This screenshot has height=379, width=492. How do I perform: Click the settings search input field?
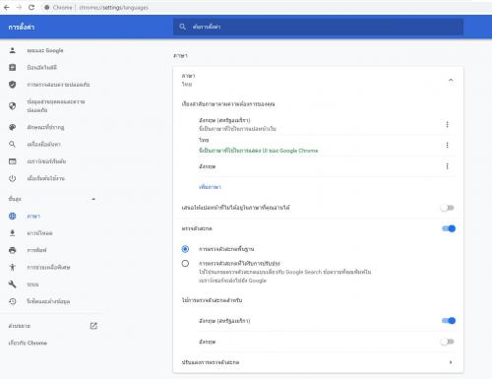click(x=318, y=27)
